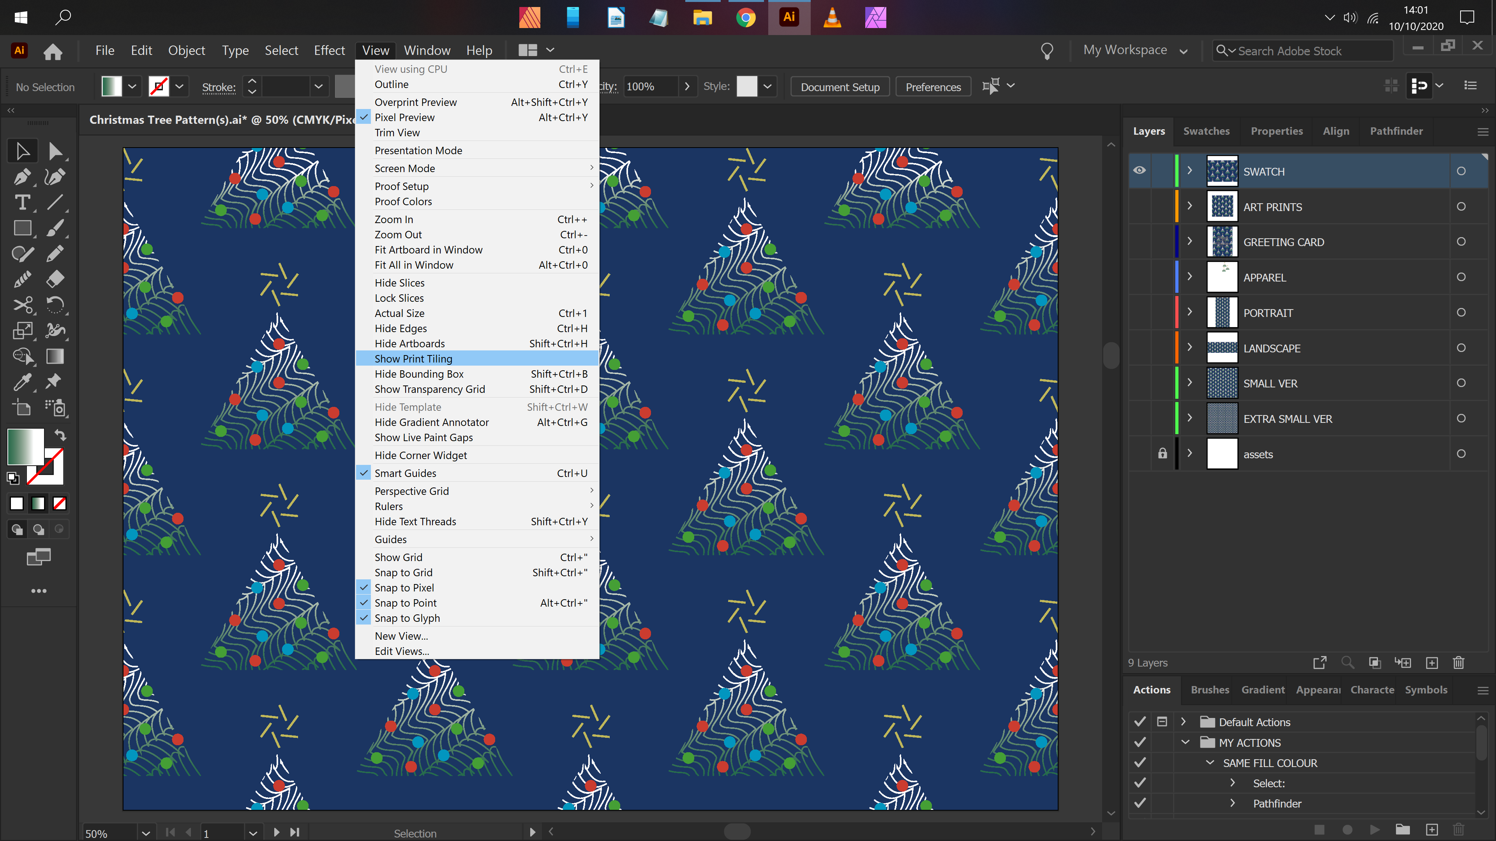1496x841 pixels.
Task: Select the Rectangle tool
Action: pyautogui.click(x=22, y=228)
